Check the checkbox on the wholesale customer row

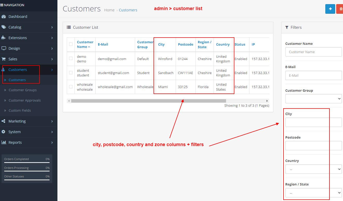click(70, 87)
